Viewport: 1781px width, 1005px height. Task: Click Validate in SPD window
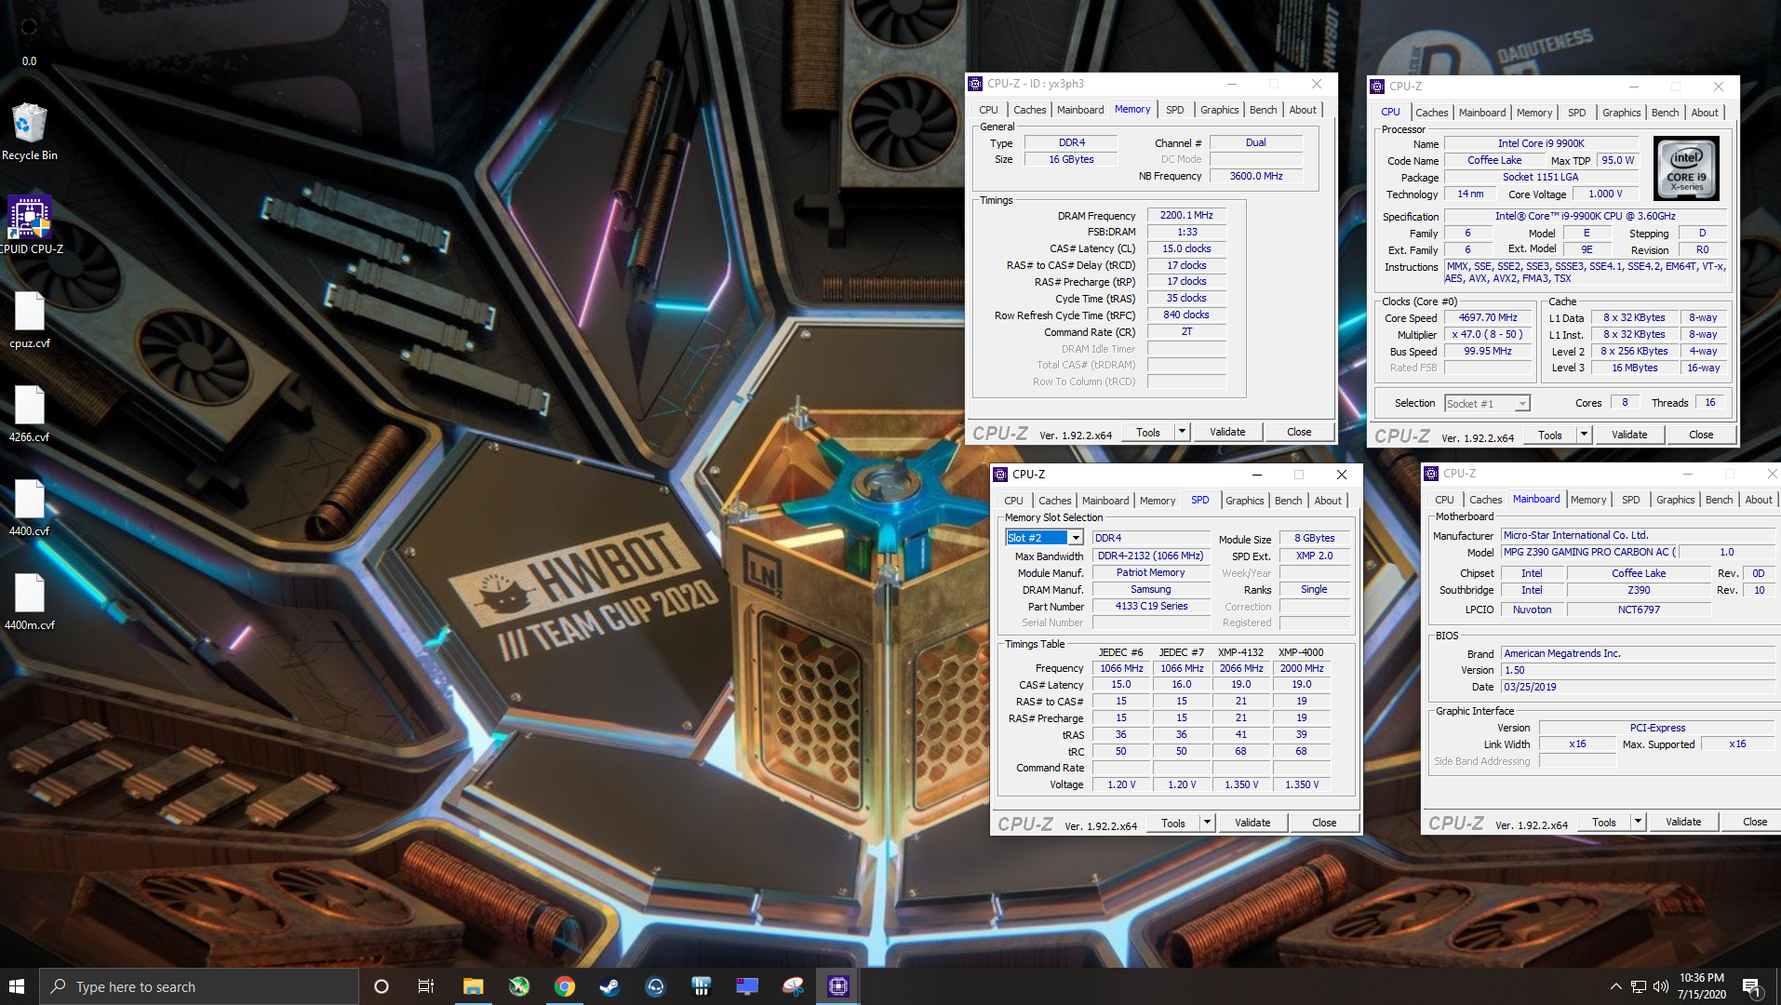tap(1252, 823)
